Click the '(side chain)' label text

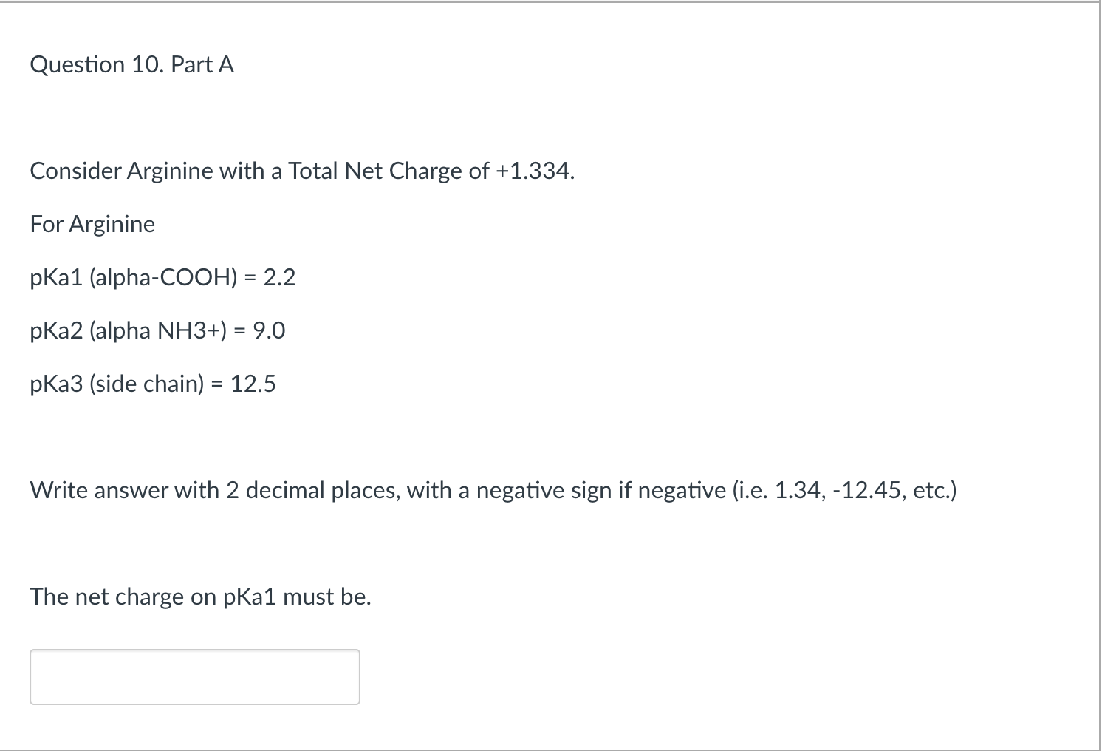click(x=147, y=384)
